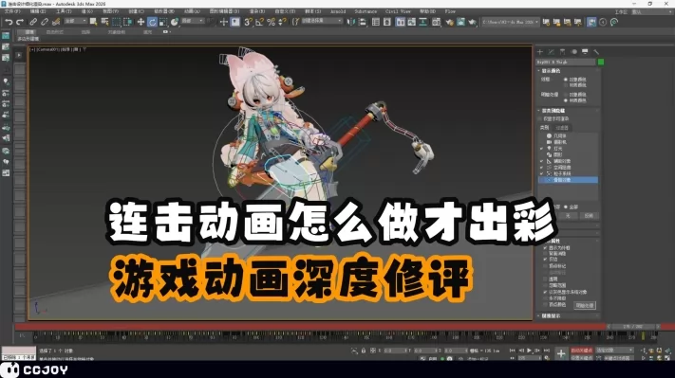Open the 动画(A) menu
The height and width of the screenshot is (378, 675).
[192, 11]
